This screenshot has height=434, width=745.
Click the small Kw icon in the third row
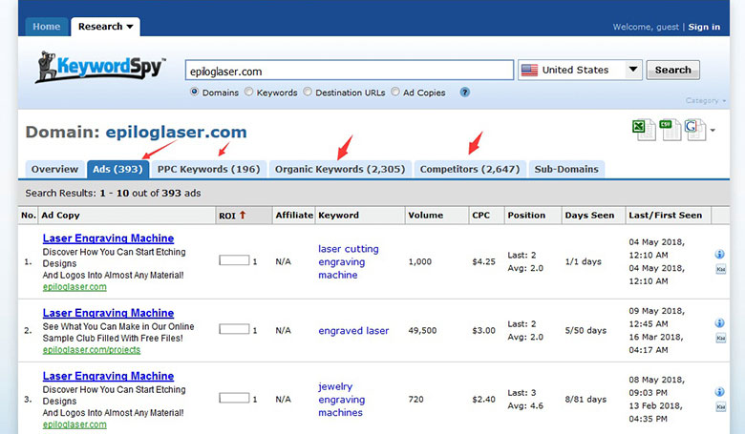pyautogui.click(x=719, y=407)
